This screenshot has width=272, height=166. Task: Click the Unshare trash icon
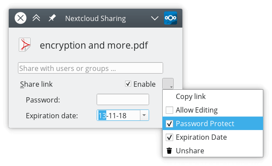coord(169,151)
